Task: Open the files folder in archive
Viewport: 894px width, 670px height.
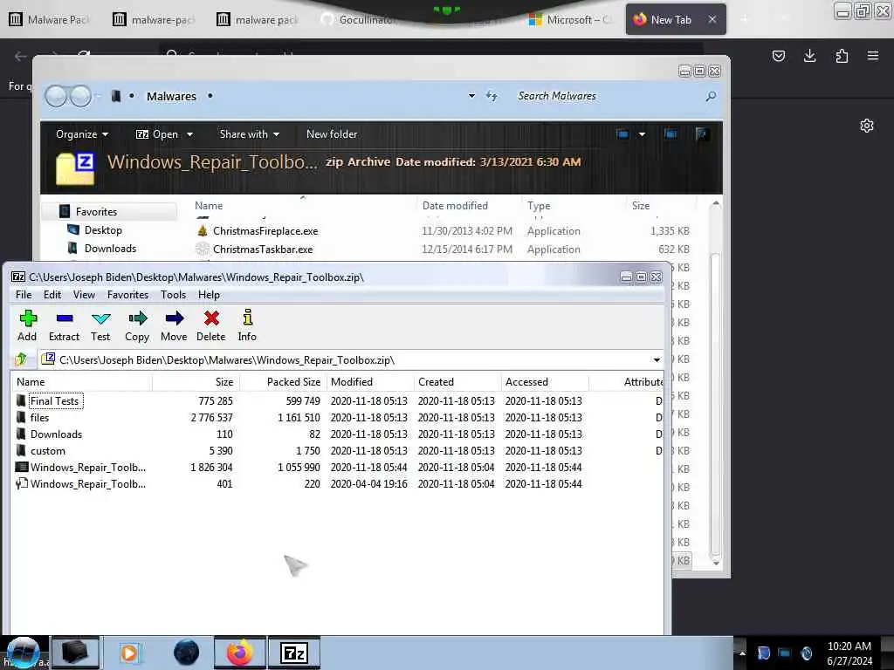Action: point(39,418)
